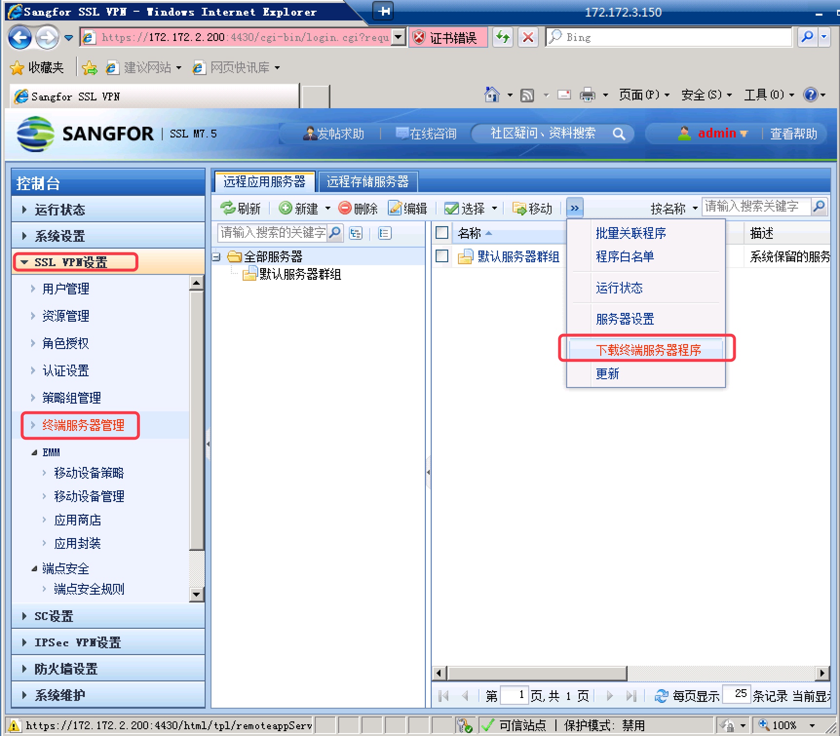This screenshot has height=736, width=840.
Task: Refresh the page using the green arrows icon
Action: point(502,37)
